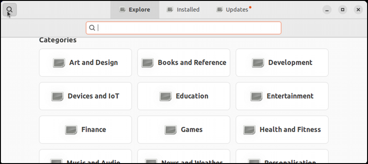Open the Music and Audio category
368x164 pixels.
pyautogui.click(x=86, y=156)
